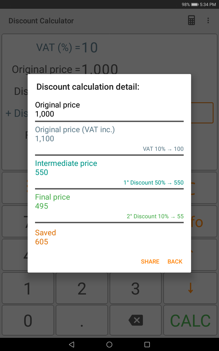
Task: Tap the number 2 key
Action: (82, 288)
